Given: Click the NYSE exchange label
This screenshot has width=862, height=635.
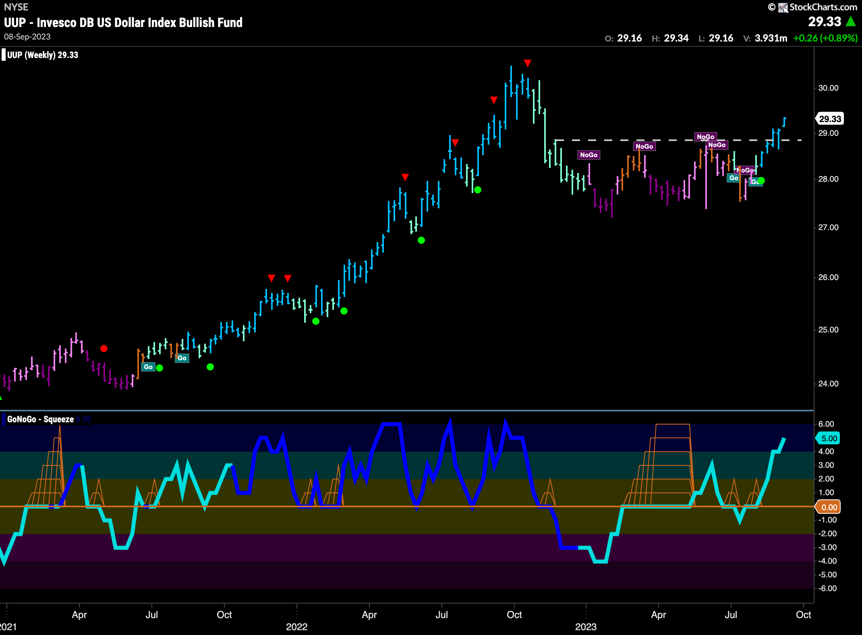Looking at the screenshot, I should point(16,7).
